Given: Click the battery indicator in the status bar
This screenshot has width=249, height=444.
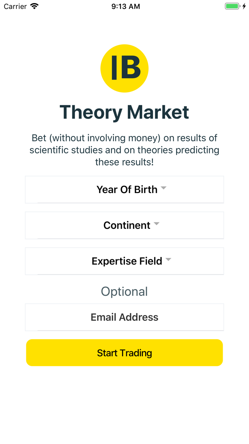Looking at the screenshot, I should [232, 6].
